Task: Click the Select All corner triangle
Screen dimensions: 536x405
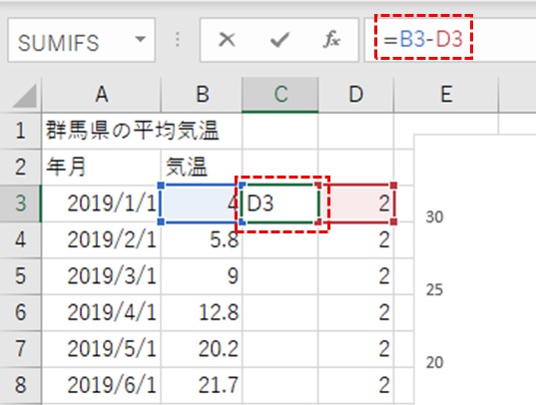Action: click(24, 96)
